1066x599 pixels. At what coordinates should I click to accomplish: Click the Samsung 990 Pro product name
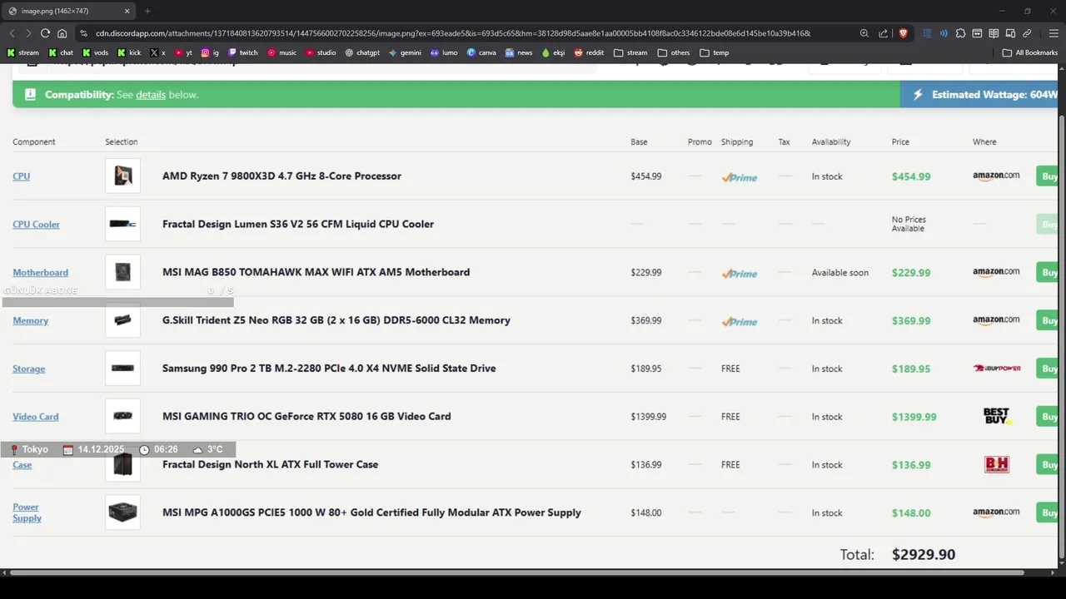click(x=329, y=369)
